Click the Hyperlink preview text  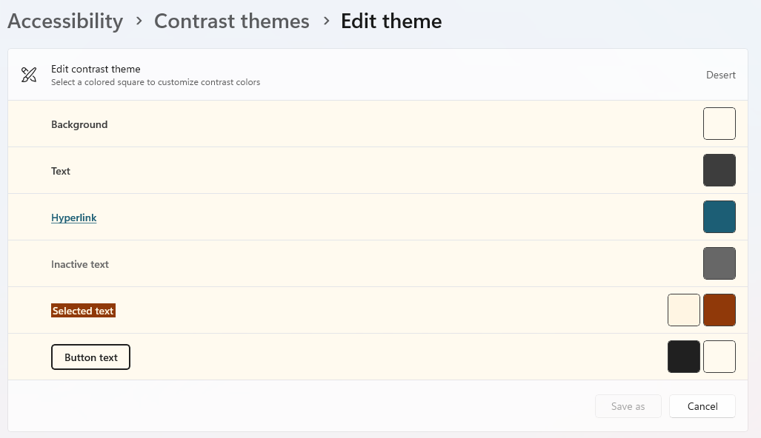tap(74, 218)
